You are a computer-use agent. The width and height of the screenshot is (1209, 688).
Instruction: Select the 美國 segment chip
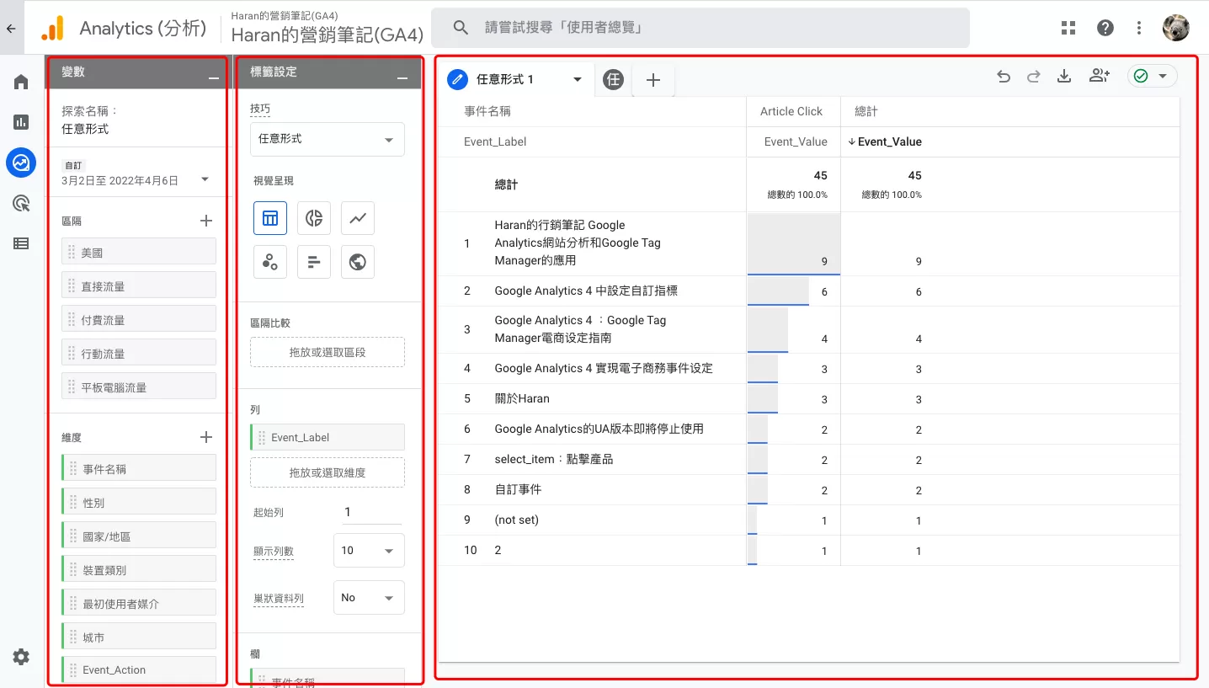coord(139,253)
